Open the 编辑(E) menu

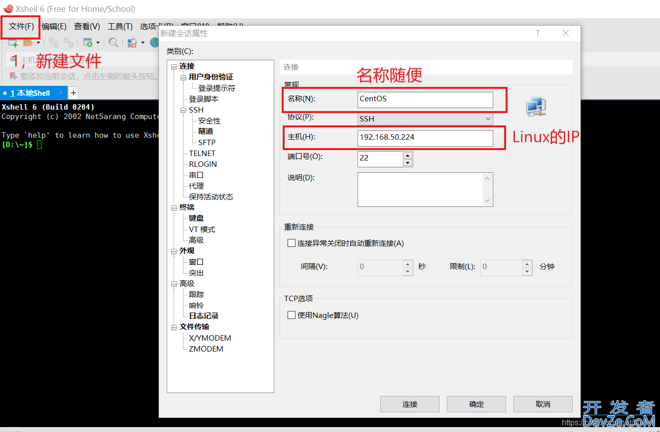[54, 26]
